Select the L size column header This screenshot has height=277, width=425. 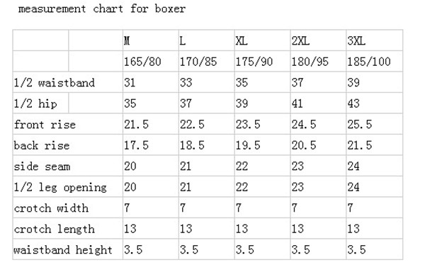pyautogui.click(x=183, y=41)
